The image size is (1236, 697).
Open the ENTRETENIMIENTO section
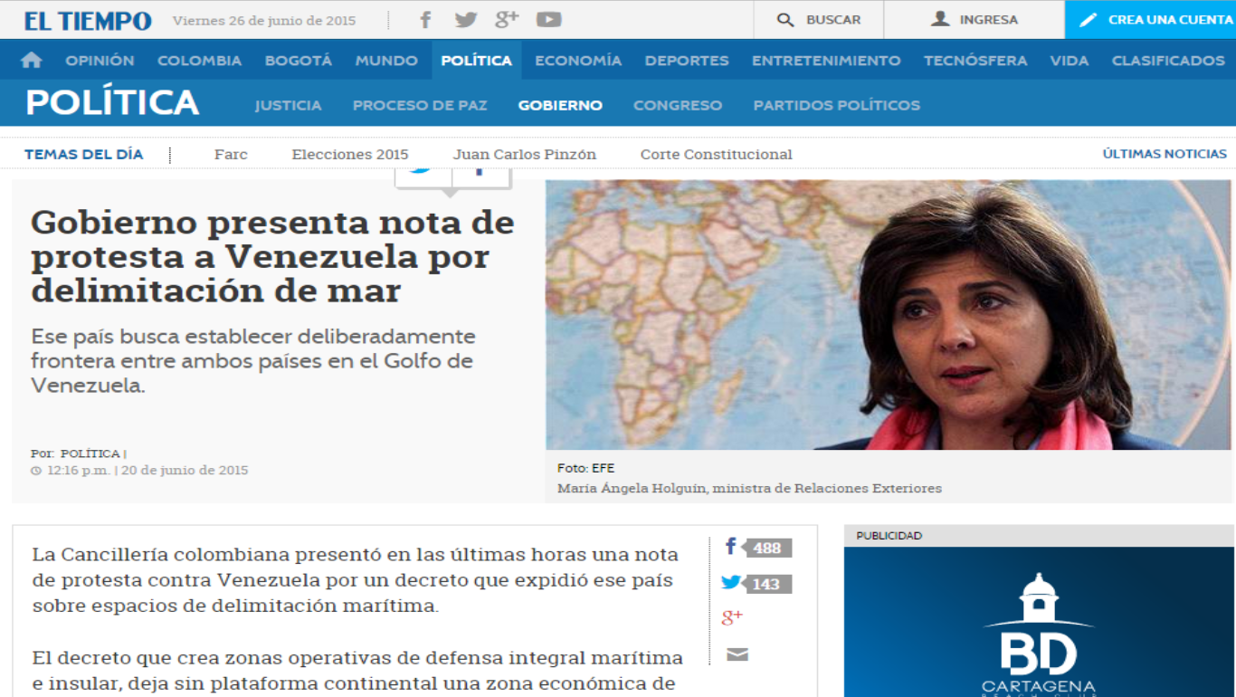826,61
